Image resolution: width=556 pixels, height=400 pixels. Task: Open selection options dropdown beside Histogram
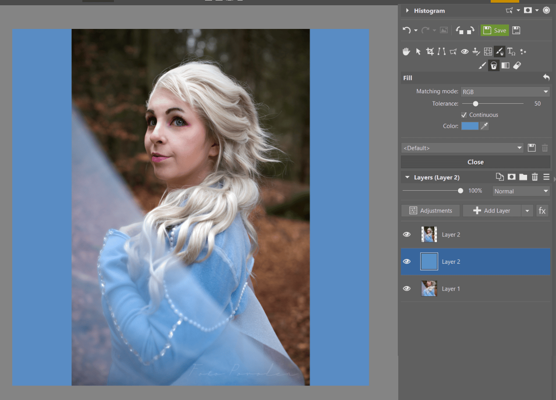tap(518, 11)
